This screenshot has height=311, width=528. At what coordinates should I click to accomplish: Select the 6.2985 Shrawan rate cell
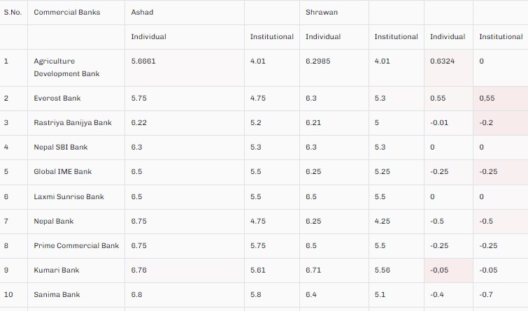(318, 62)
